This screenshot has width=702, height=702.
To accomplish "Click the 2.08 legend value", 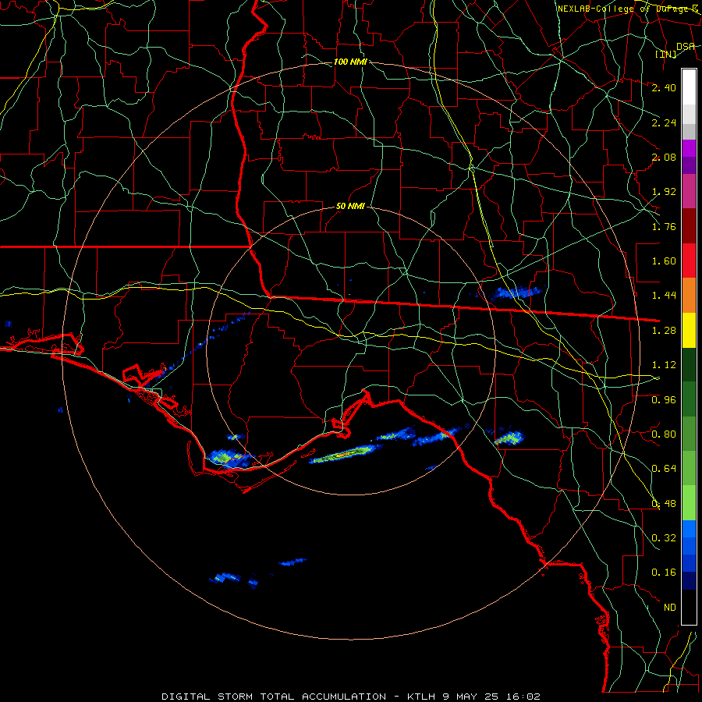I will 664,157.
